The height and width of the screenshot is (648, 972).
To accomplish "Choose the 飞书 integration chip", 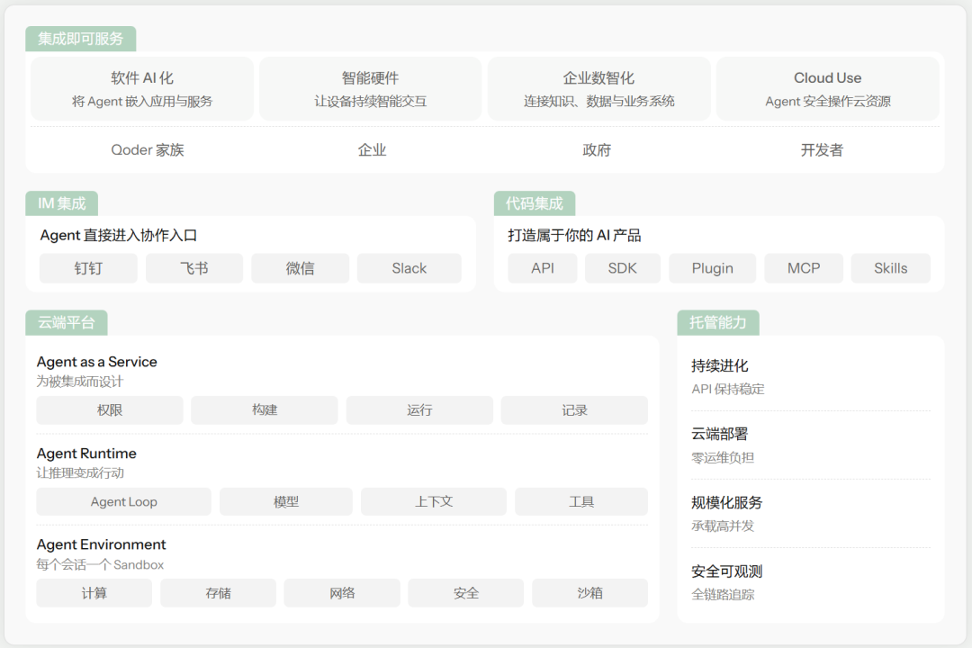I will (194, 268).
